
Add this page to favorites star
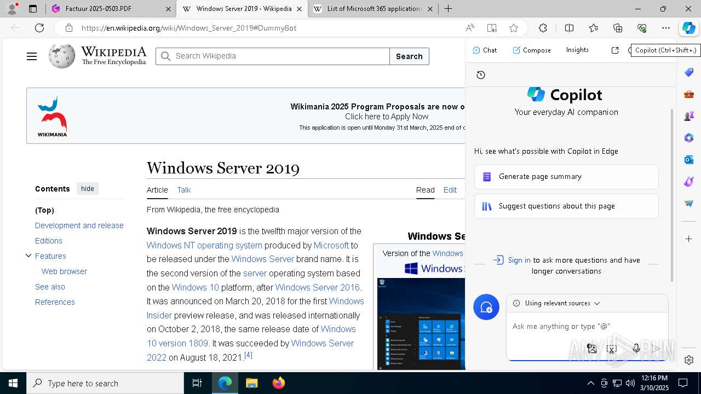click(513, 28)
